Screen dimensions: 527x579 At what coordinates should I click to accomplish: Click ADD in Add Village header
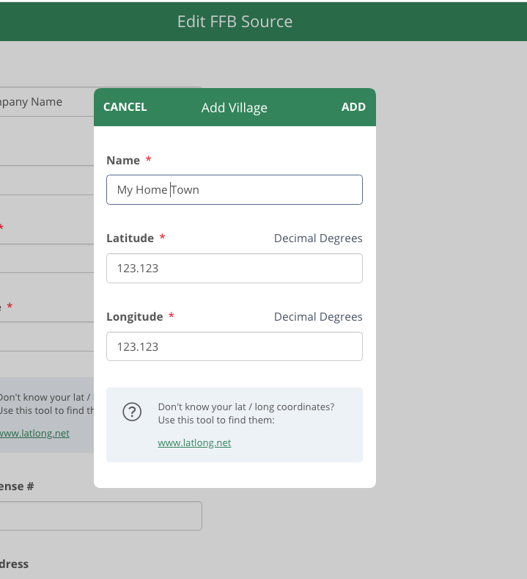[x=353, y=107]
